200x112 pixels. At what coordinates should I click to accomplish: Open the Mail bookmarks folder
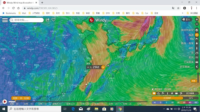click(22, 13)
